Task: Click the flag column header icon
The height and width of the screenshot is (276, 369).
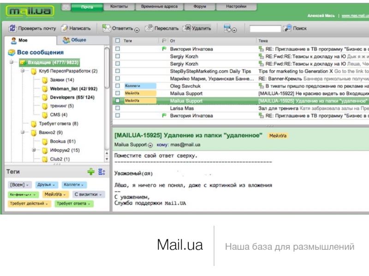Action: (164, 40)
